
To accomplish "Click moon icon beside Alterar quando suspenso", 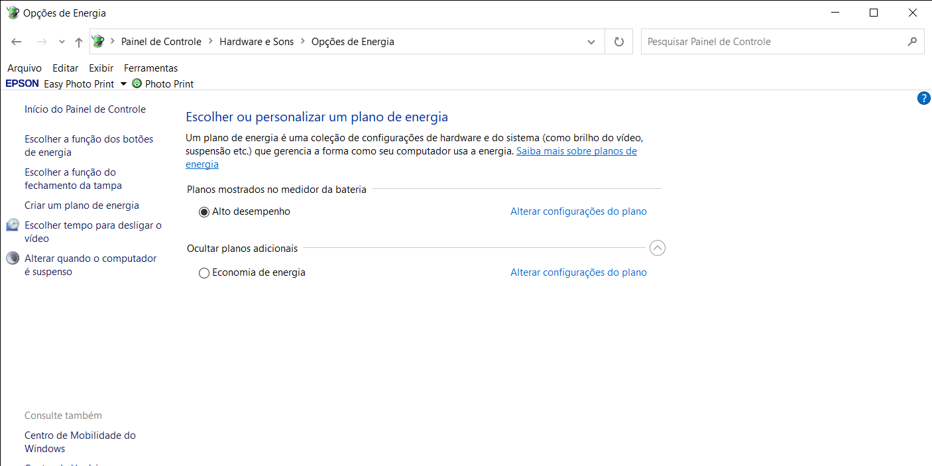I will (x=13, y=258).
